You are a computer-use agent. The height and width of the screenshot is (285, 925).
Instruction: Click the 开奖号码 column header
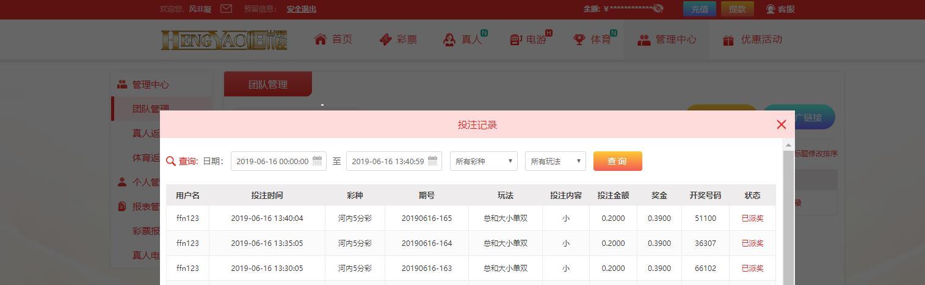(x=705, y=195)
